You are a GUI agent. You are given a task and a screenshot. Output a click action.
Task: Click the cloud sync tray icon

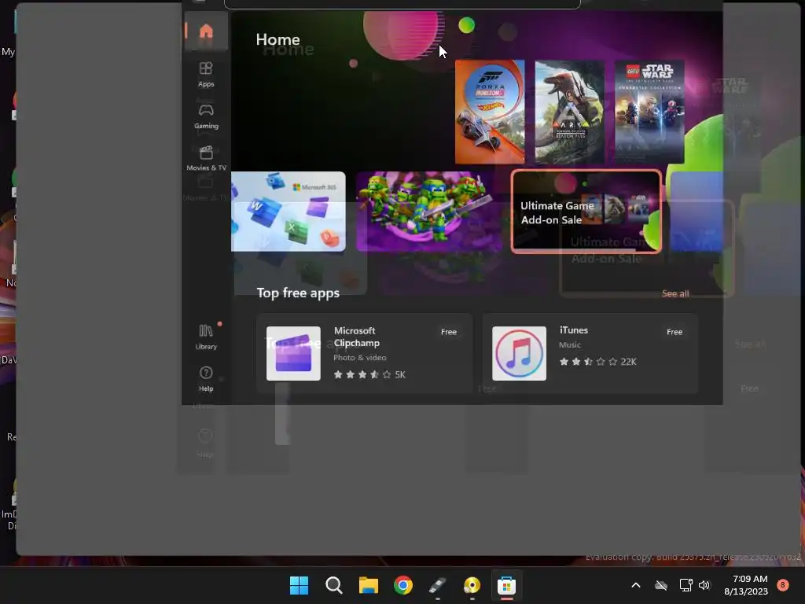click(661, 585)
